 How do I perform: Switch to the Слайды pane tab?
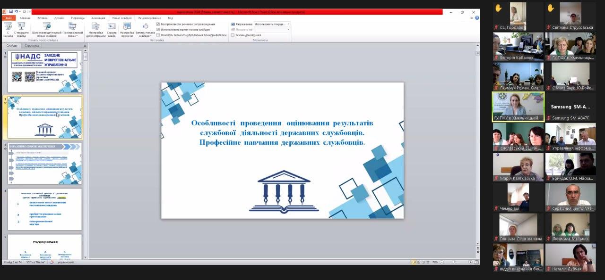pyautogui.click(x=12, y=46)
